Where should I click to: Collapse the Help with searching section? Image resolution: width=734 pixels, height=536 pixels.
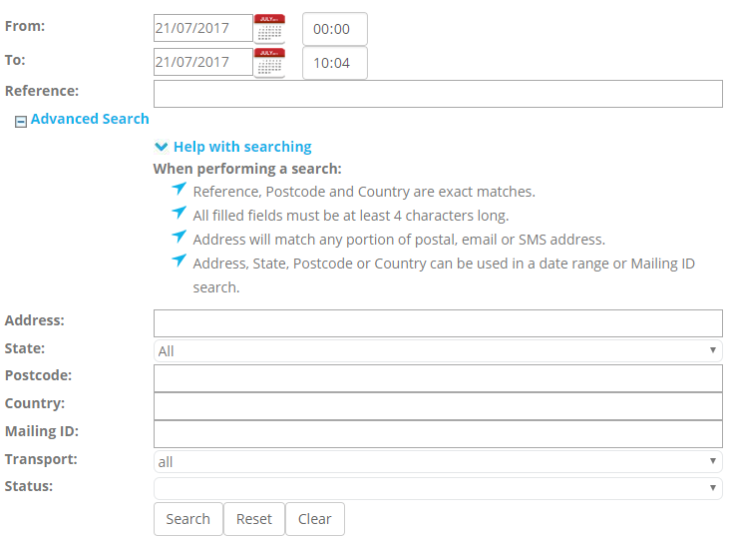point(233,147)
